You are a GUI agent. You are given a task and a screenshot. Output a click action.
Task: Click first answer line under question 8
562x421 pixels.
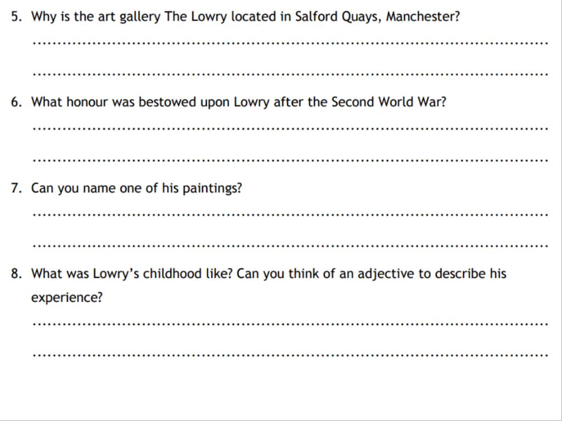point(290,325)
